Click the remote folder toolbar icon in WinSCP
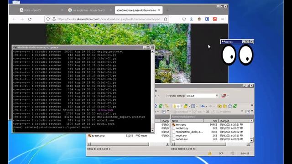 click(186, 106)
